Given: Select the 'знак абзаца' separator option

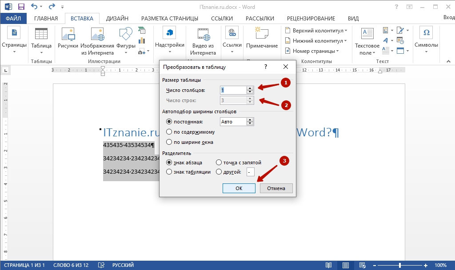Looking at the screenshot, I should point(169,163).
